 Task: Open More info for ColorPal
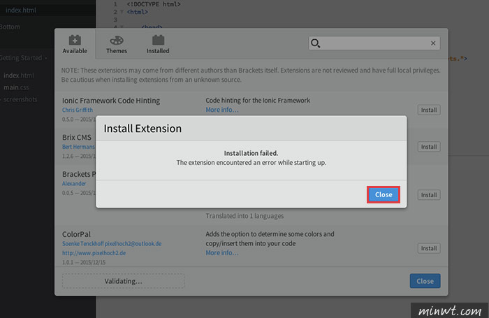(222, 253)
